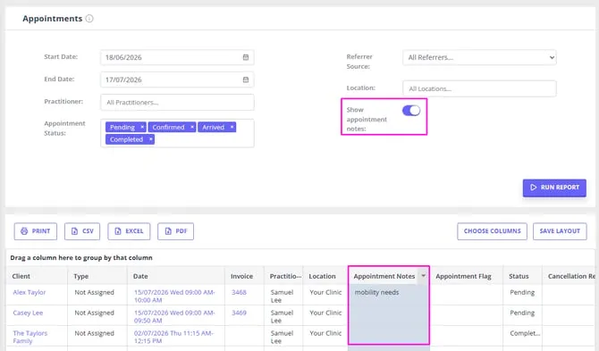
Task: Open client Casey Lee
Action: click(28, 313)
